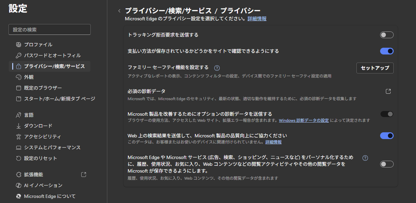The width and height of the screenshot is (416, 203).
Task: Open external link icon for 必須の診断データ
Action: 388,91
